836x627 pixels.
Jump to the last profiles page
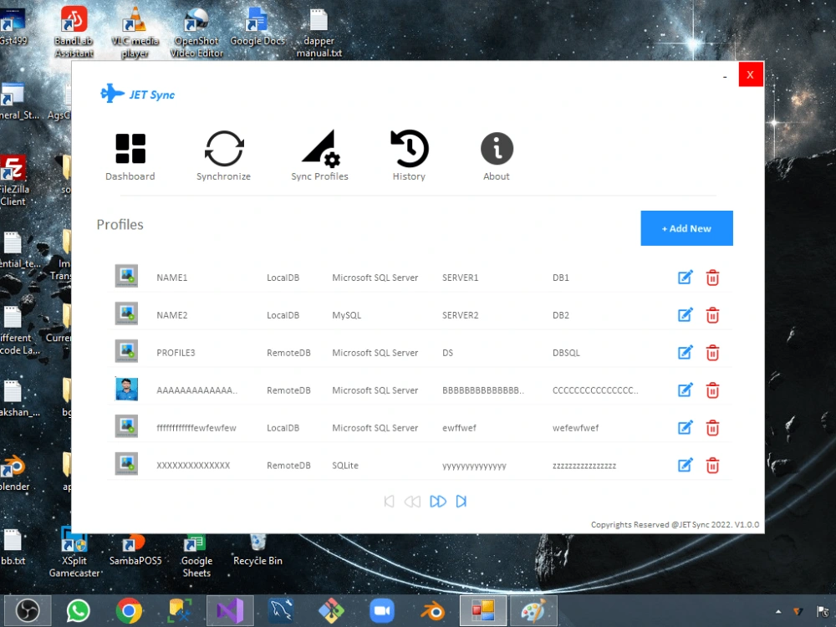point(461,501)
